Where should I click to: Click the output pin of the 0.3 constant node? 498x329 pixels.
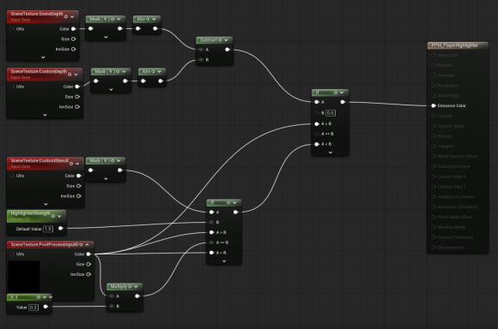pyautogui.click(x=46, y=307)
